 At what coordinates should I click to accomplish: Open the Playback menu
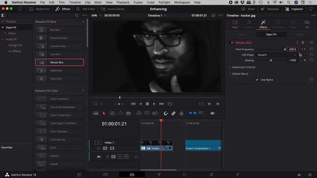[x=123, y=2]
